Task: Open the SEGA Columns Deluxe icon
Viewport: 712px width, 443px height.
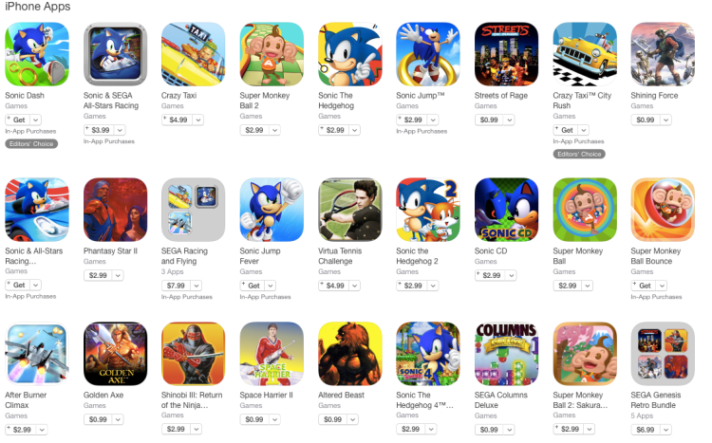Action: 506,354
